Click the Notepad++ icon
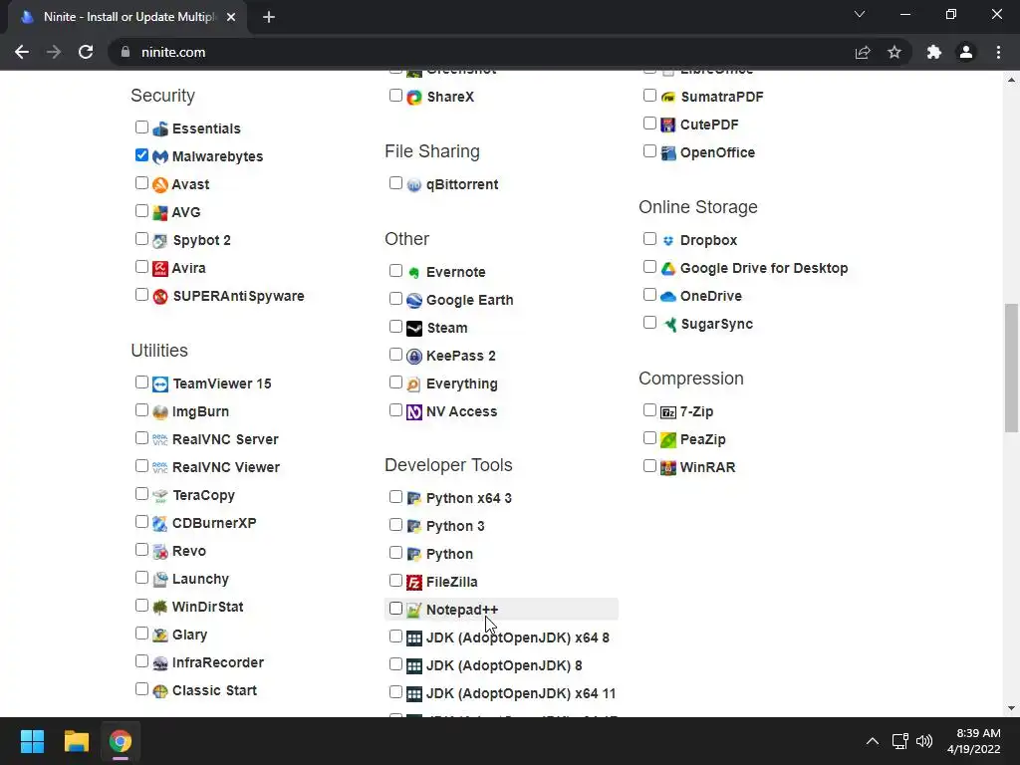The width and height of the screenshot is (1020, 765). click(x=414, y=611)
